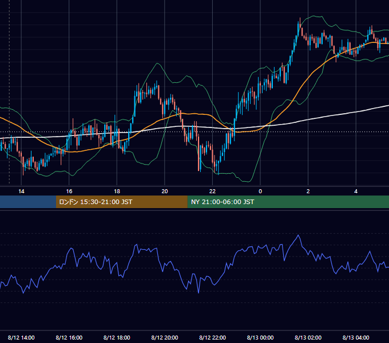Click the "16" hour label on upper time axis
The width and height of the screenshot is (389, 343).
pos(69,191)
